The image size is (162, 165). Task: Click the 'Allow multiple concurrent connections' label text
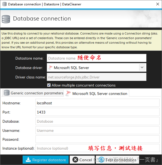(x=83, y=85)
